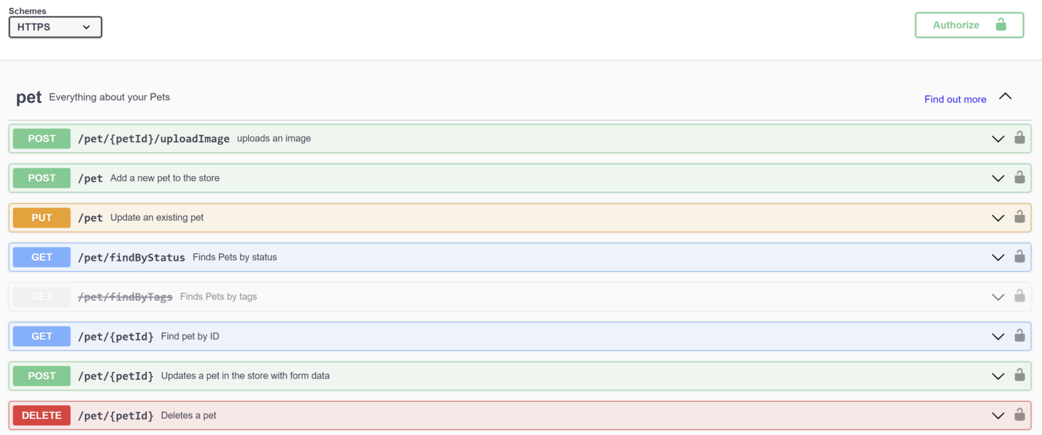Click the Authorize button

pos(969,25)
